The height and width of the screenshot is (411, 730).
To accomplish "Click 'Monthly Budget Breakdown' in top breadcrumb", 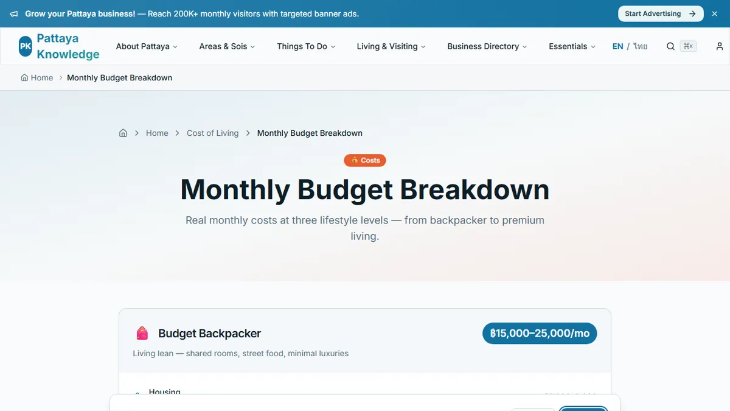I will pos(120,78).
